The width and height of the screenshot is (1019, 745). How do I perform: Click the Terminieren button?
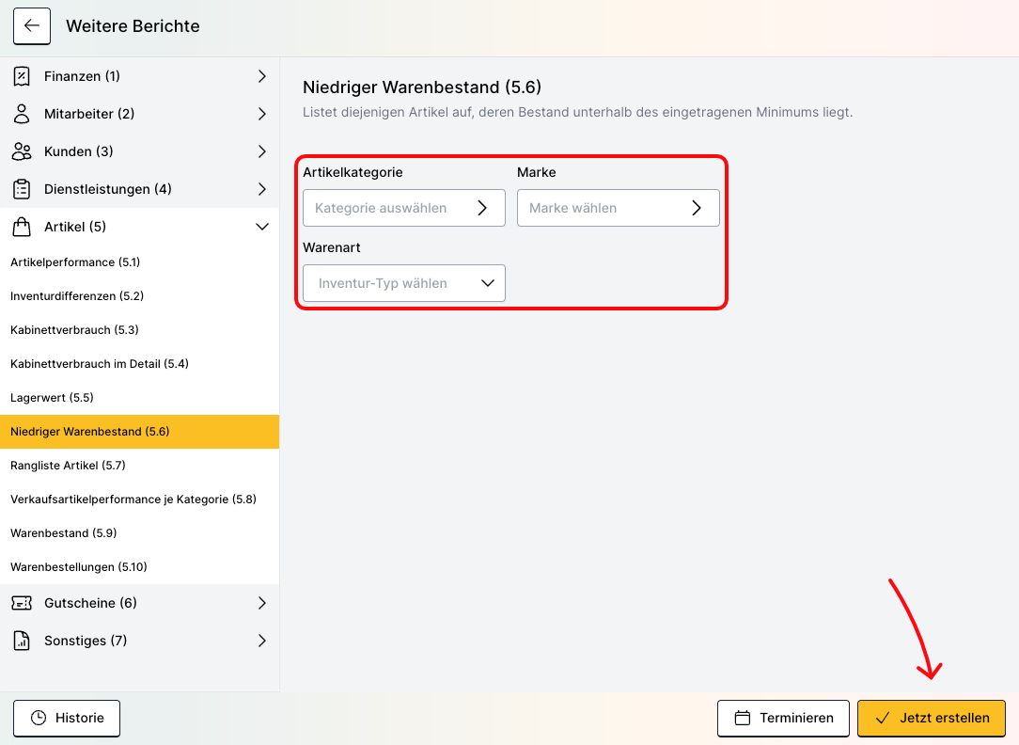783,718
